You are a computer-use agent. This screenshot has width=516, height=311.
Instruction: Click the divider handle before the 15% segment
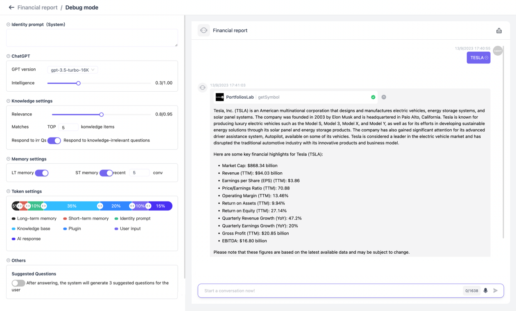point(148,206)
